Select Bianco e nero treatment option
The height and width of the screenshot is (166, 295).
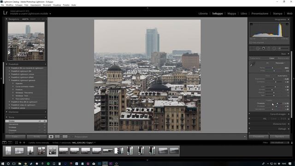pos(283,59)
